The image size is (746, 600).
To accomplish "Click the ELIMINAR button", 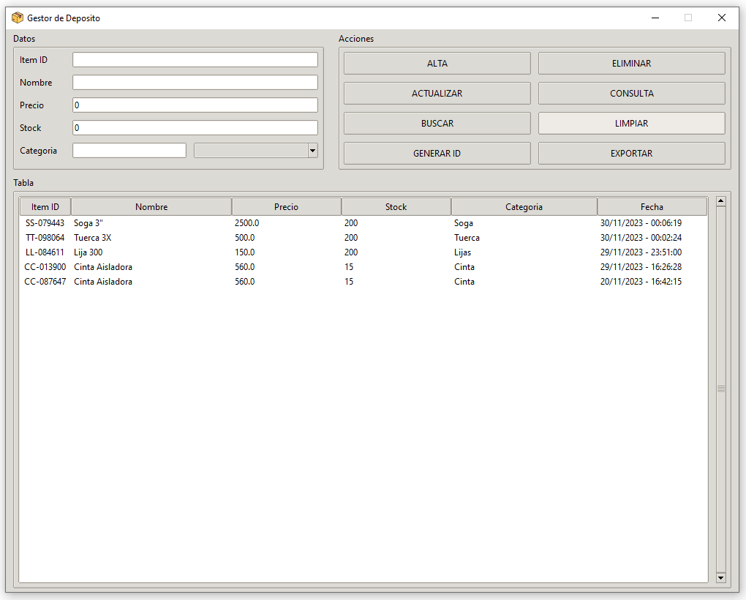I will coord(631,64).
